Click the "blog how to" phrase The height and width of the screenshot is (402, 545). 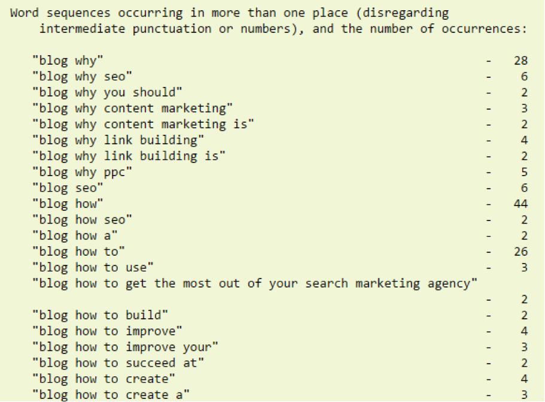pos(78,252)
